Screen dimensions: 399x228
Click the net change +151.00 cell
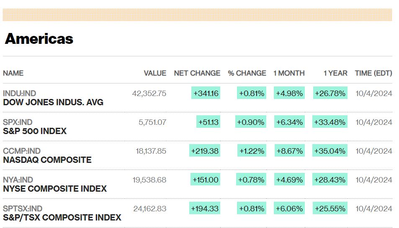[205, 180]
